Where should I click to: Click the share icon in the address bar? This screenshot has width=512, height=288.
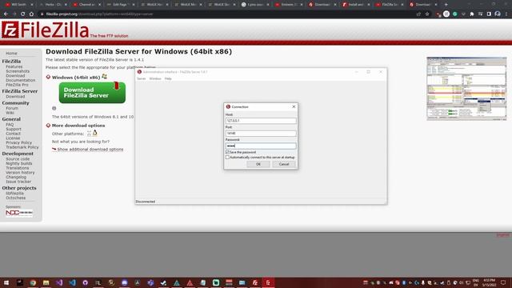click(418, 14)
